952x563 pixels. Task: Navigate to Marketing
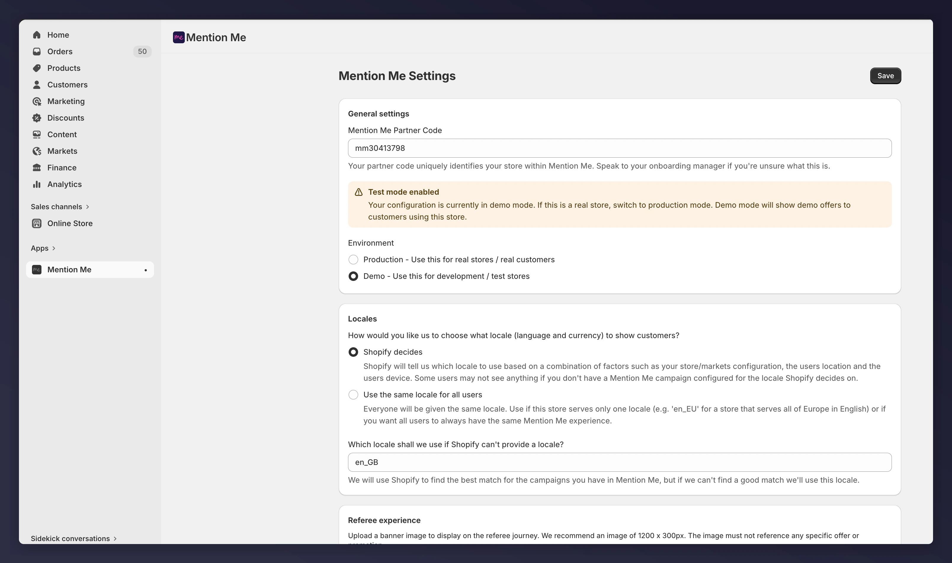(x=90, y=101)
